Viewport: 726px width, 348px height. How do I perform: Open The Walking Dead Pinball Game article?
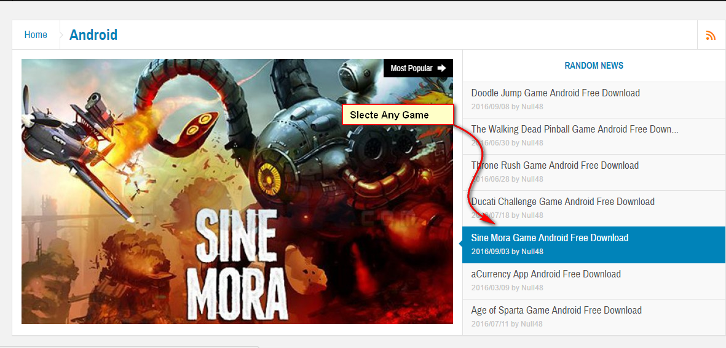pos(575,129)
